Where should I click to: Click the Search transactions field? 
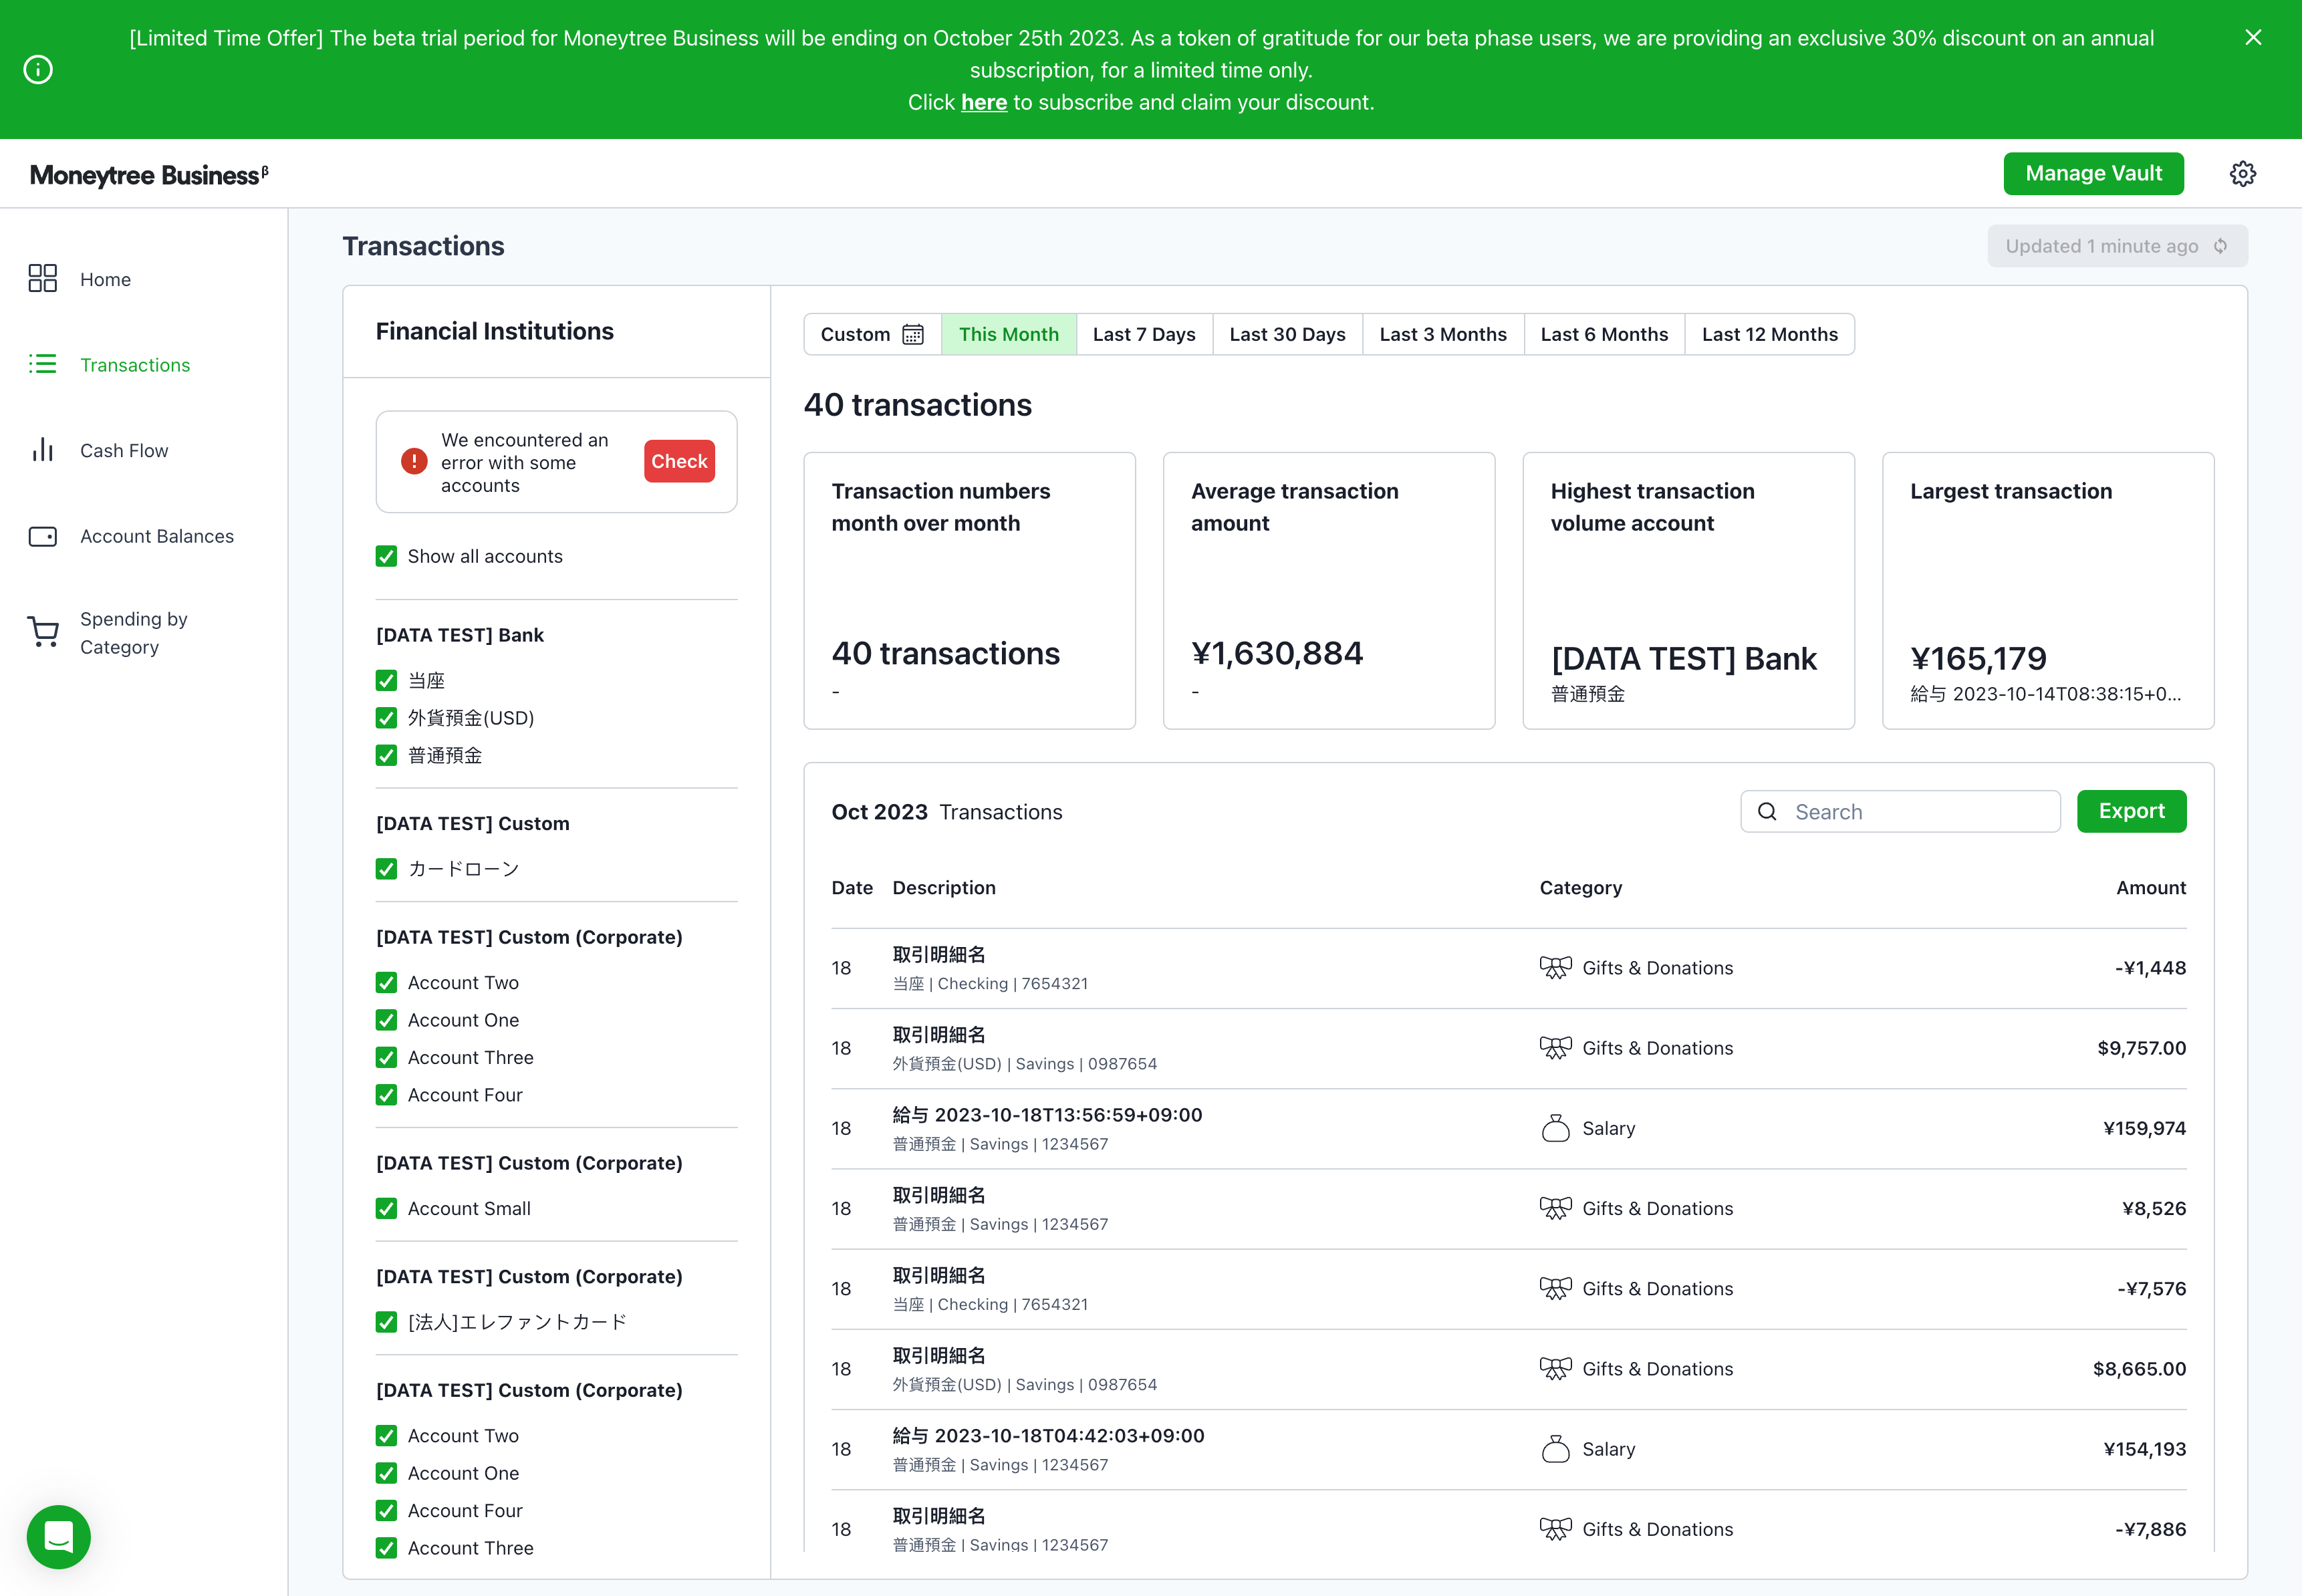[1900, 811]
